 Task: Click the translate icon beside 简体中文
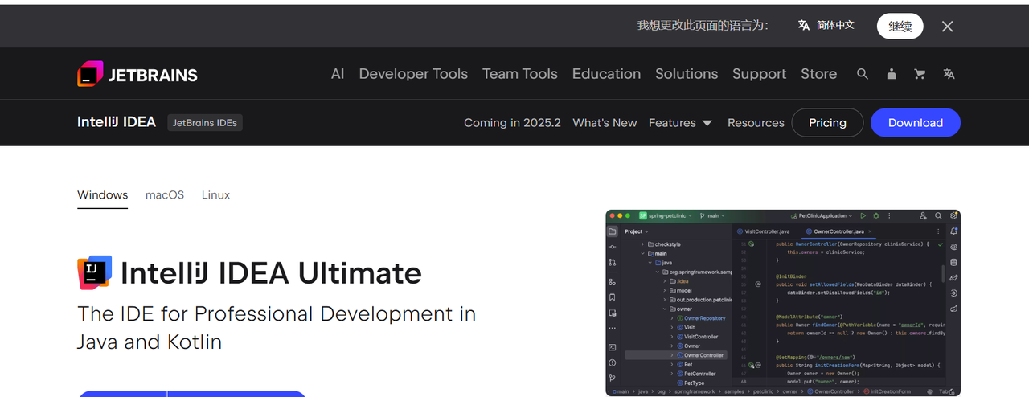pyautogui.click(x=804, y=26)
